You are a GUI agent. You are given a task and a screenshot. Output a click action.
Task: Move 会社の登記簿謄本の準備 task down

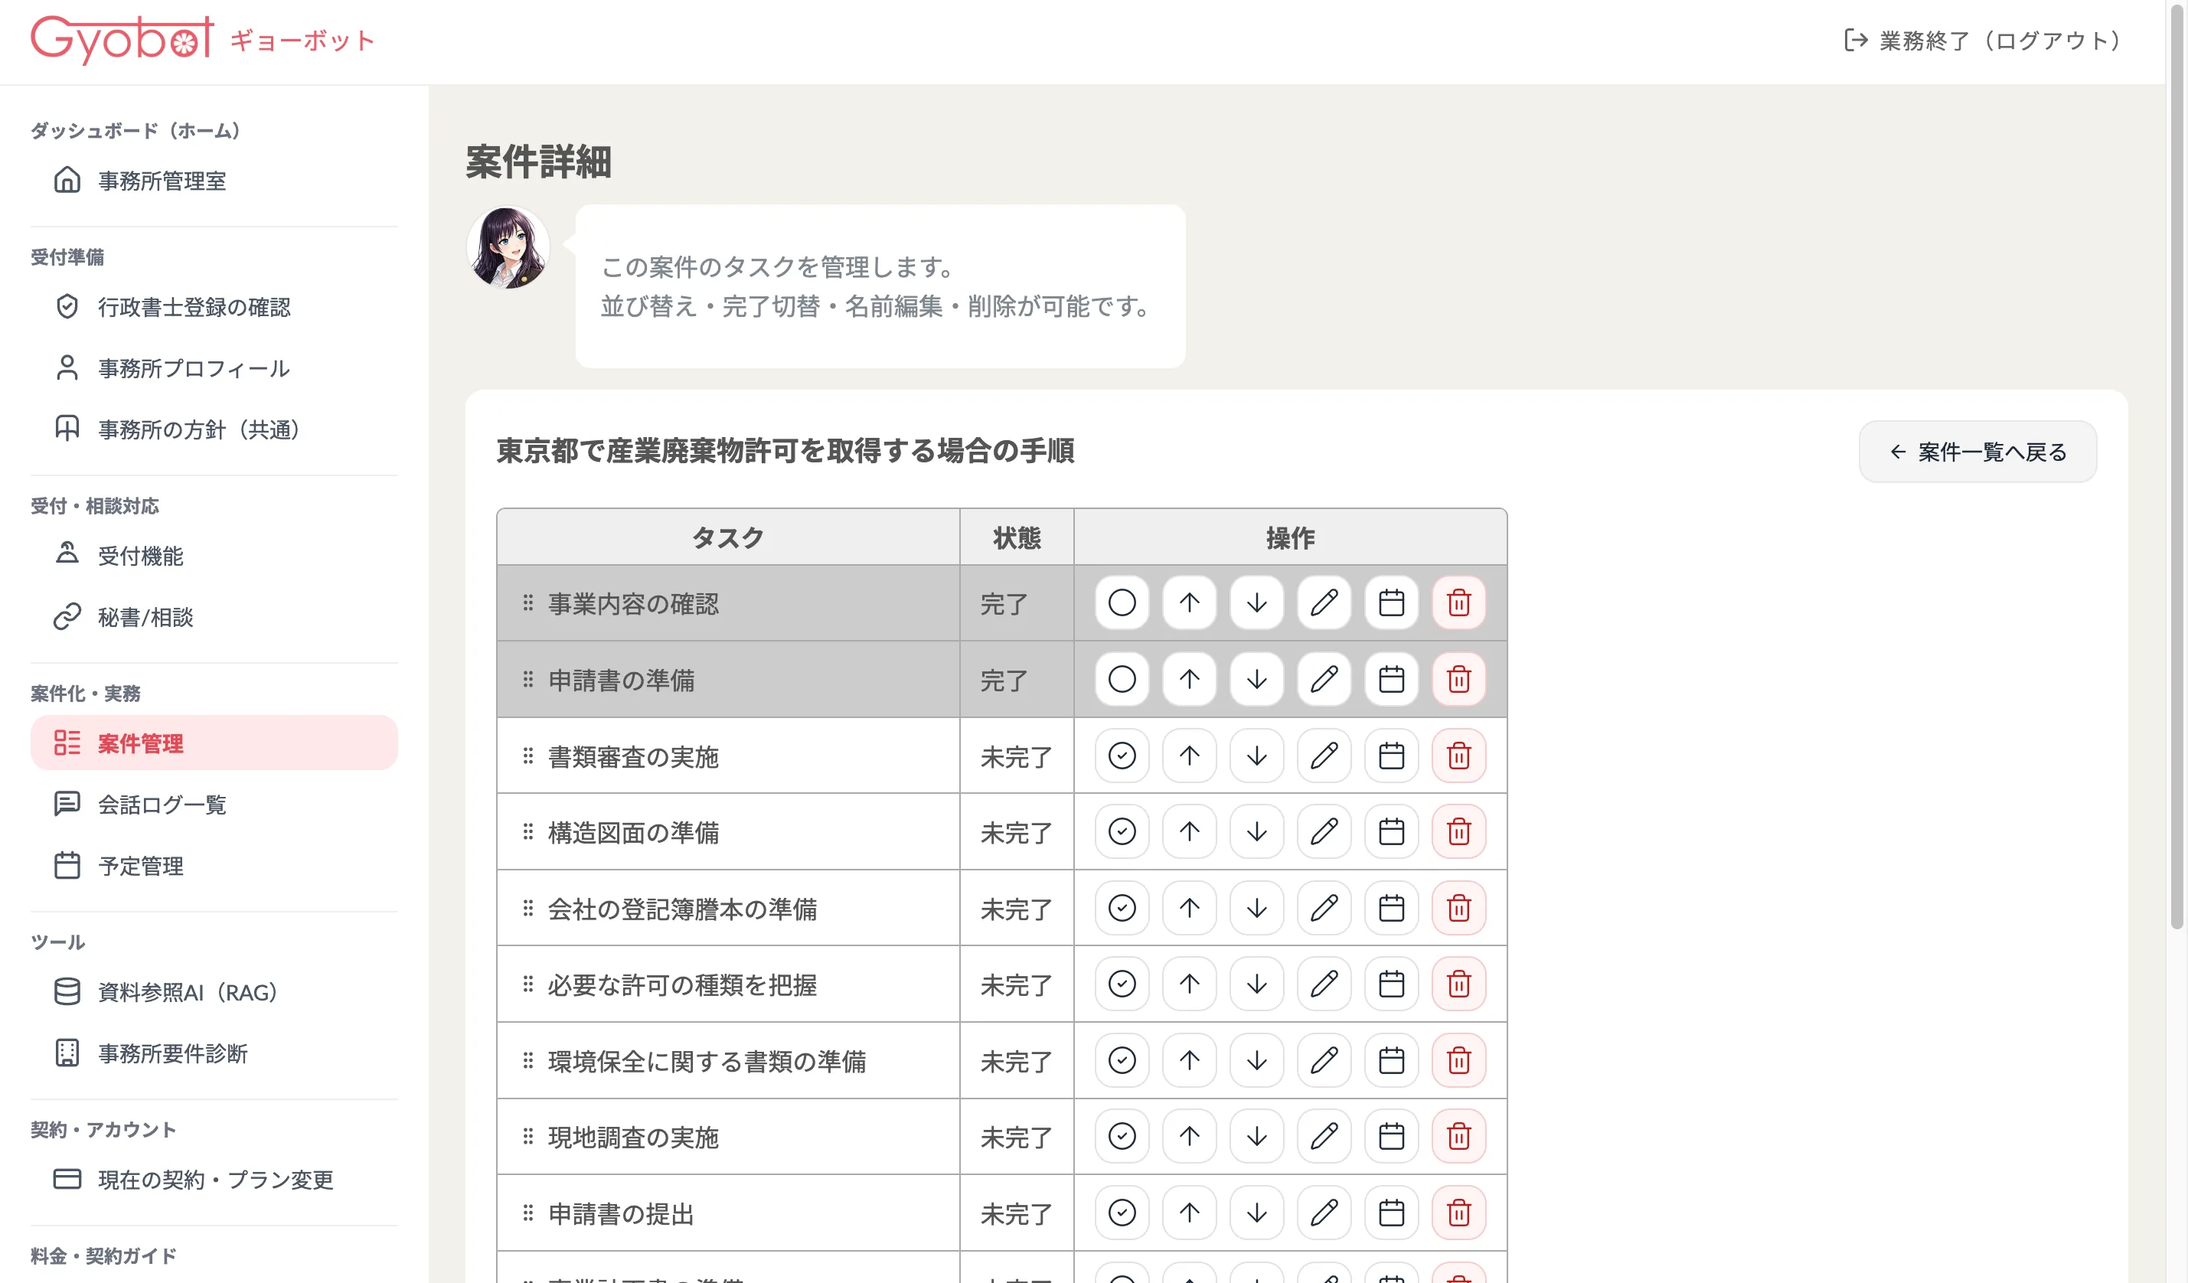point(1256,908)
